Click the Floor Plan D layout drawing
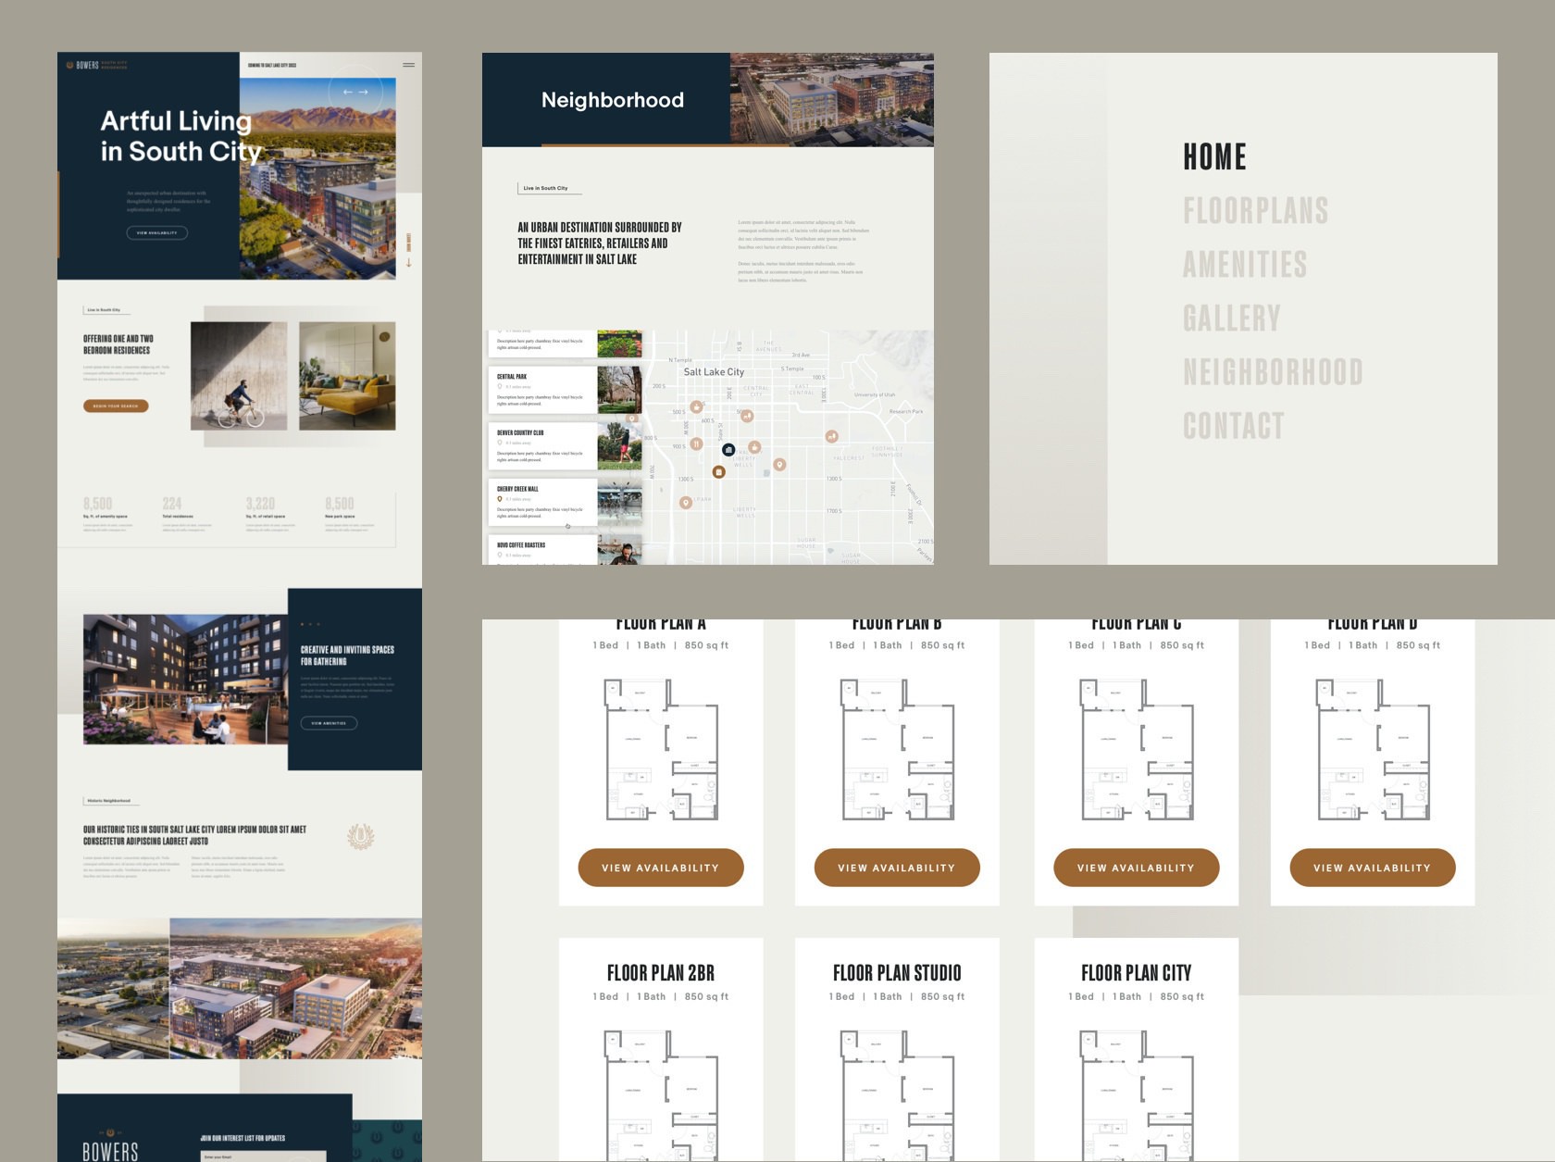Image resolution: width=1555 pixels, height=1162 pixels. tap(1373, 749)
